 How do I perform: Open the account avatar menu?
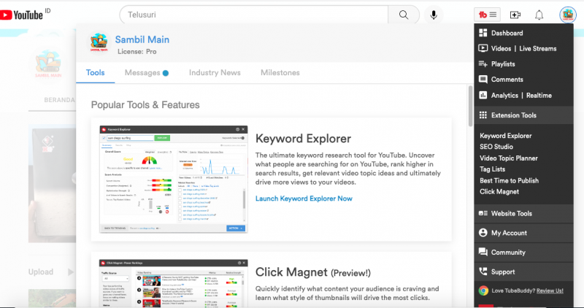point(569,15)
